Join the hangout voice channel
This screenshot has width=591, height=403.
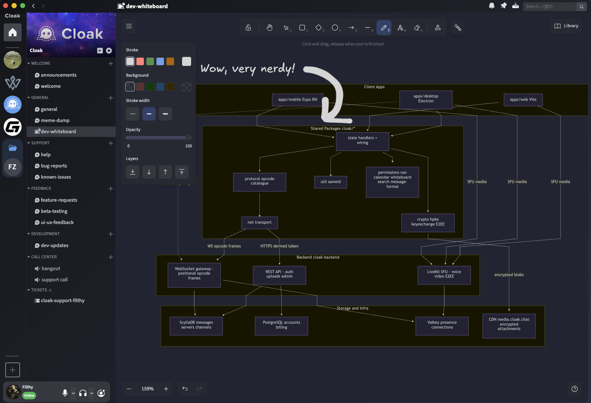[x=71, y=269]
